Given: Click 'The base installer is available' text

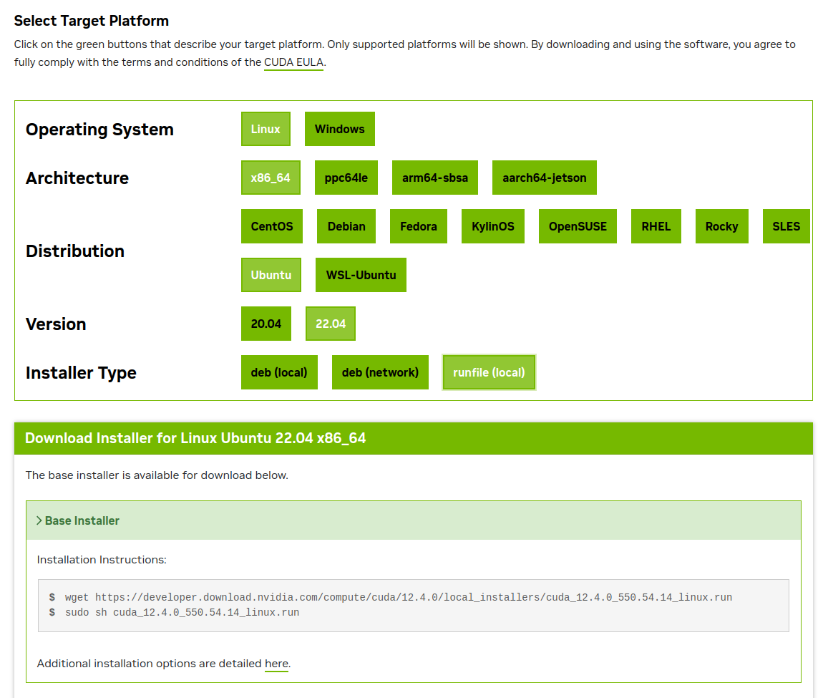Looking at the screenshot, I should point(157,475).
